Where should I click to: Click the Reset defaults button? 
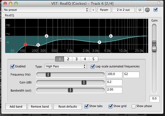point(67,106)
